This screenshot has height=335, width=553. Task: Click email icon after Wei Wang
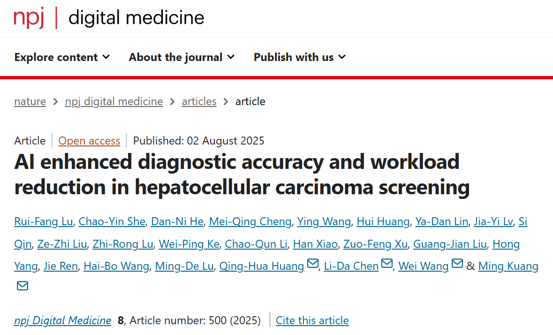457,264
